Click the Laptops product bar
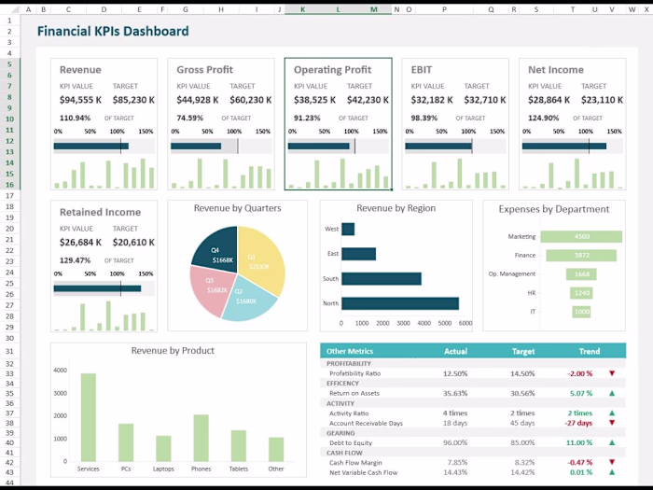Viewport: 653px width, 490px height. click(163, 449)
